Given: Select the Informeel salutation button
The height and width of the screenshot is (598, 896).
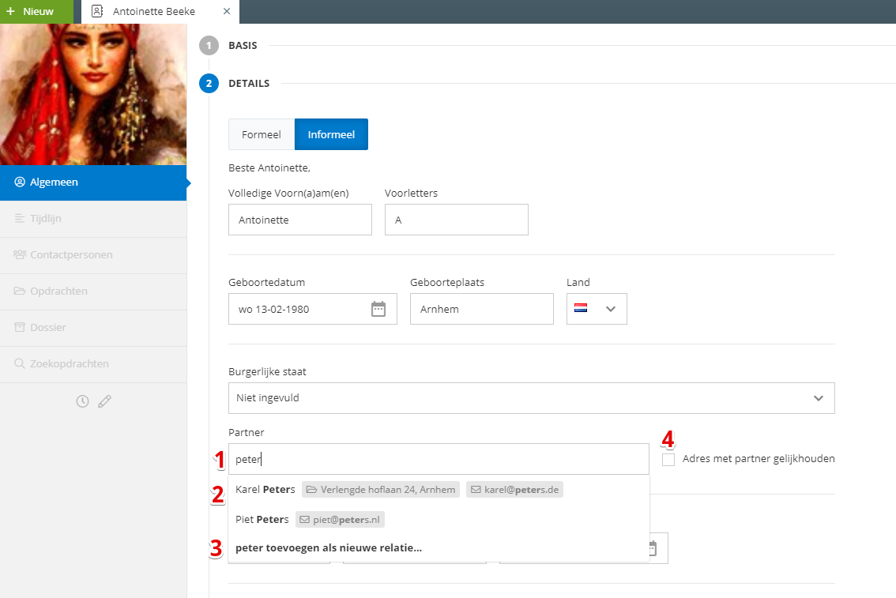Looking at the screenshot, I should [331, 135].
